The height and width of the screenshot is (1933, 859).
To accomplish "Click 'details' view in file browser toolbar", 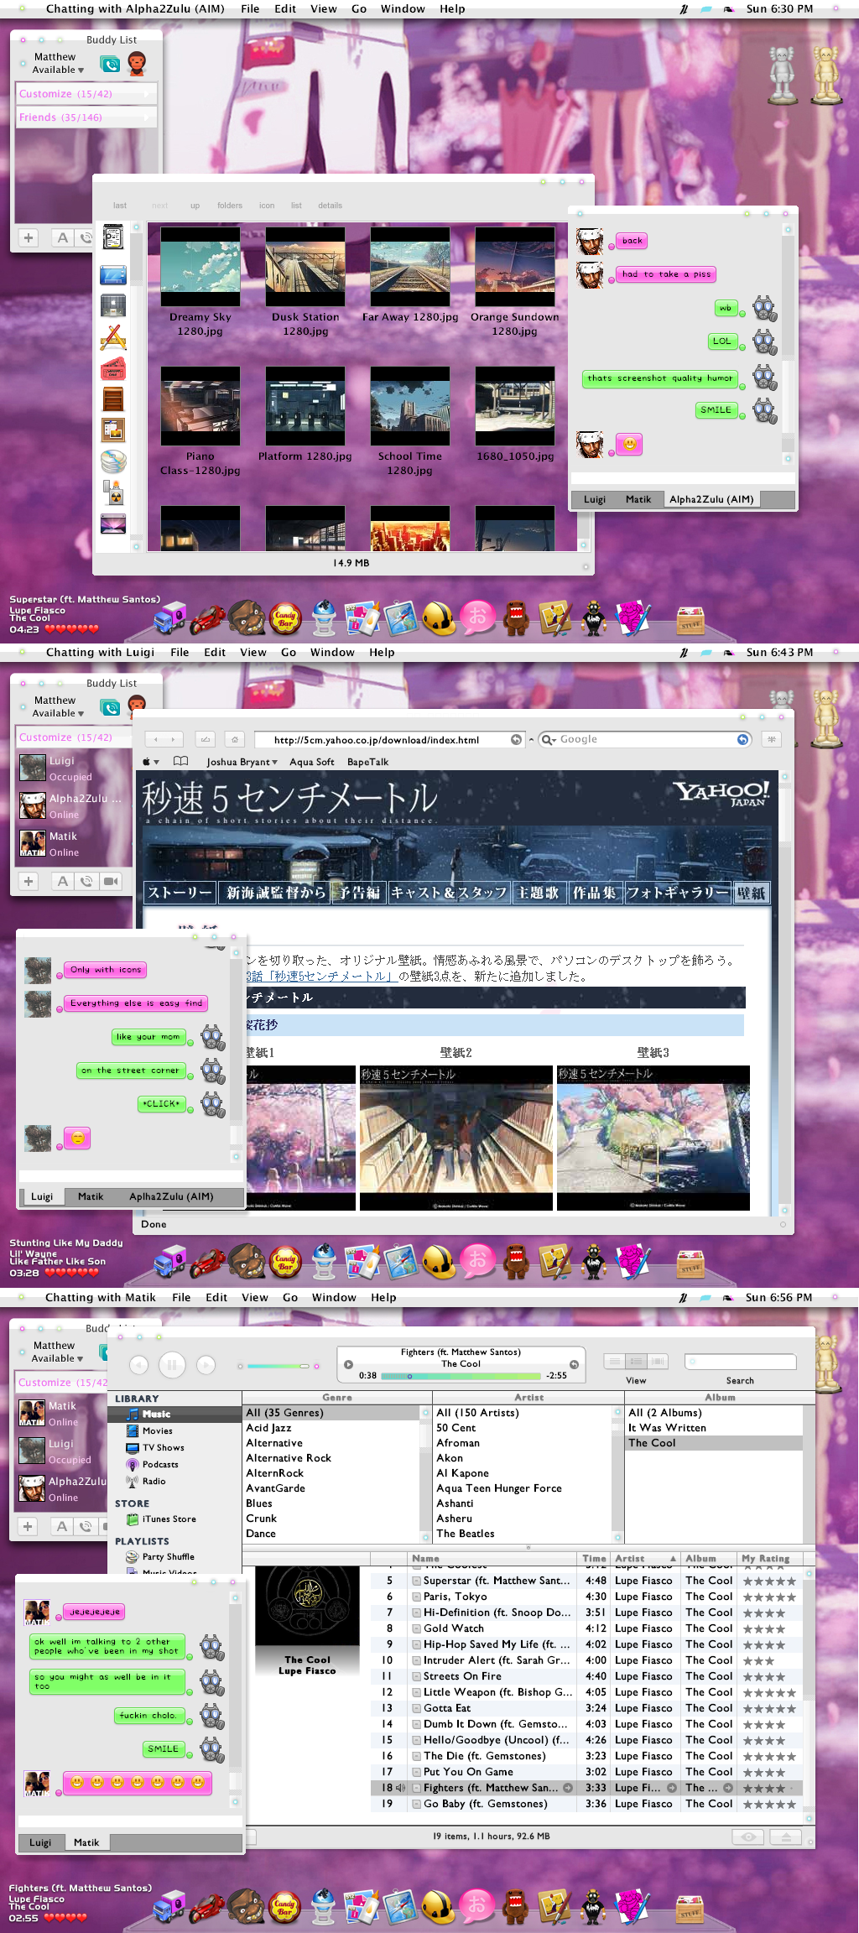I will coord(330,206).
